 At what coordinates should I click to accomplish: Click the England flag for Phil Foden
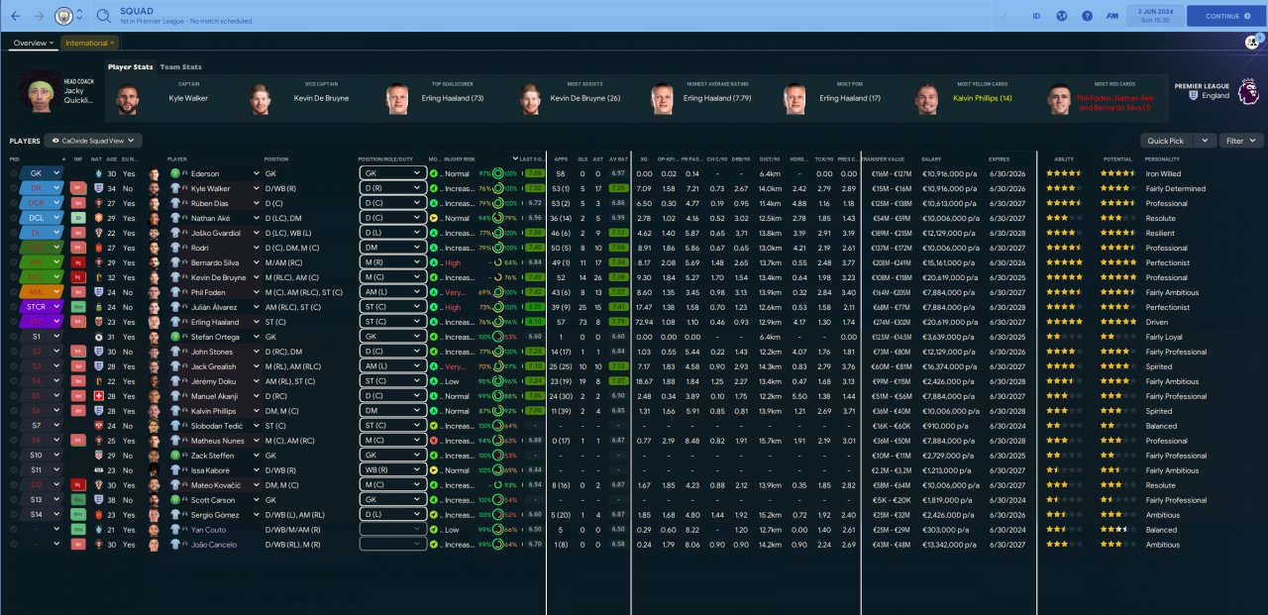[x=97, y=292]
